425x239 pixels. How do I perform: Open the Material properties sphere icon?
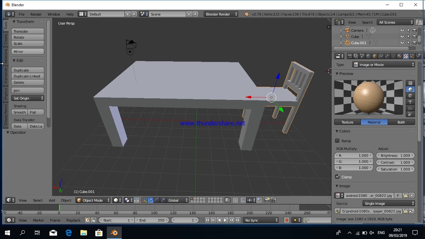(x=399, y=56)
